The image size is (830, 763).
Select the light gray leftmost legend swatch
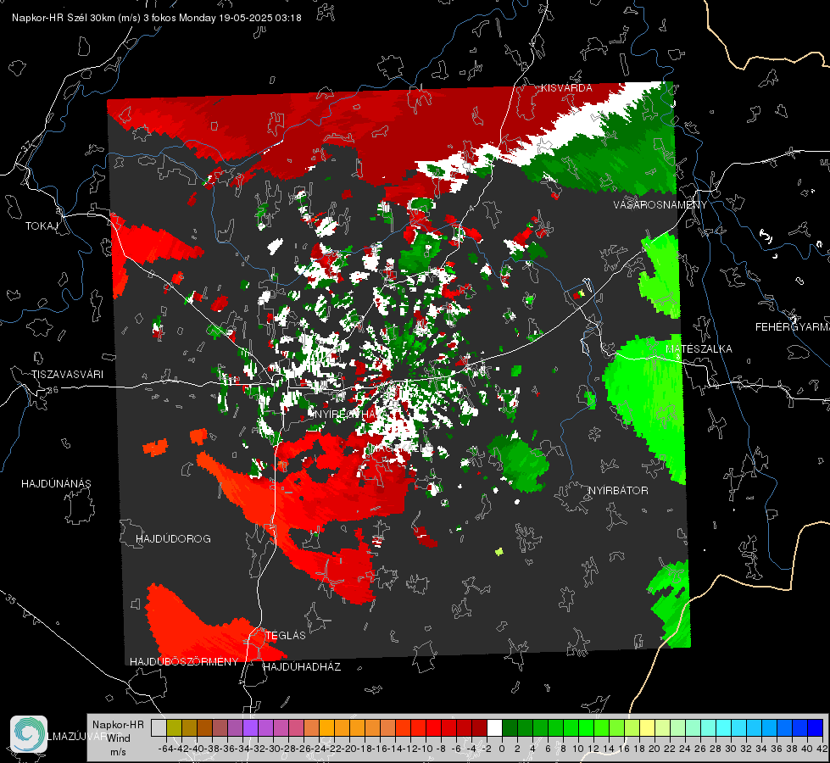[159, 728]
